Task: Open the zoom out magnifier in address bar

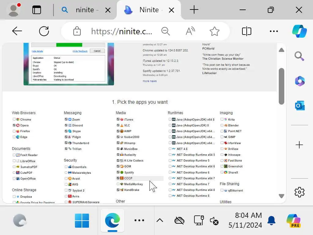Action: point(165,31)
